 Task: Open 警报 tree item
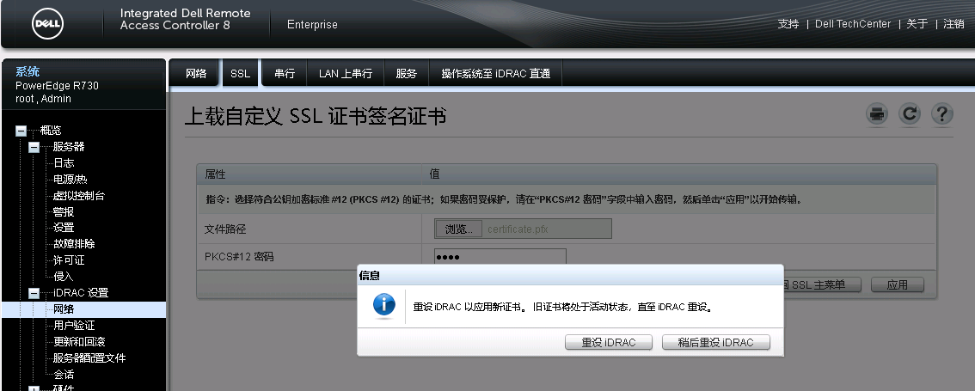click(64, 212)
